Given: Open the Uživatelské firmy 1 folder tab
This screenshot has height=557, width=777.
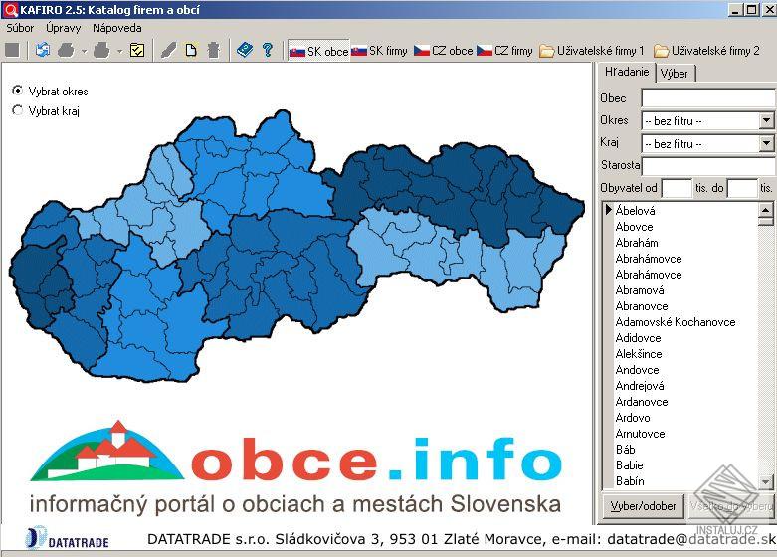Looking at the screenshot, I should click(592, 51).
